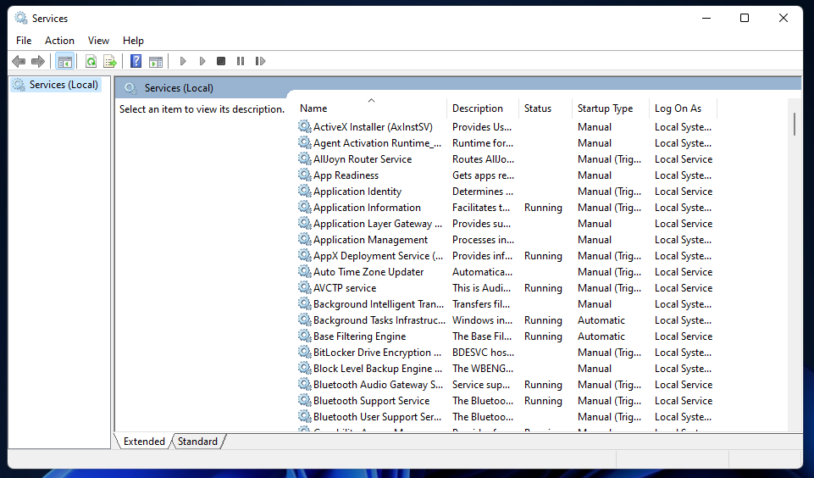Click gear icon beside Base Filtering Engine
Image resolution: width=814 pixels, height=478 pixels.
pyautogui.click(x=305, y=336)
